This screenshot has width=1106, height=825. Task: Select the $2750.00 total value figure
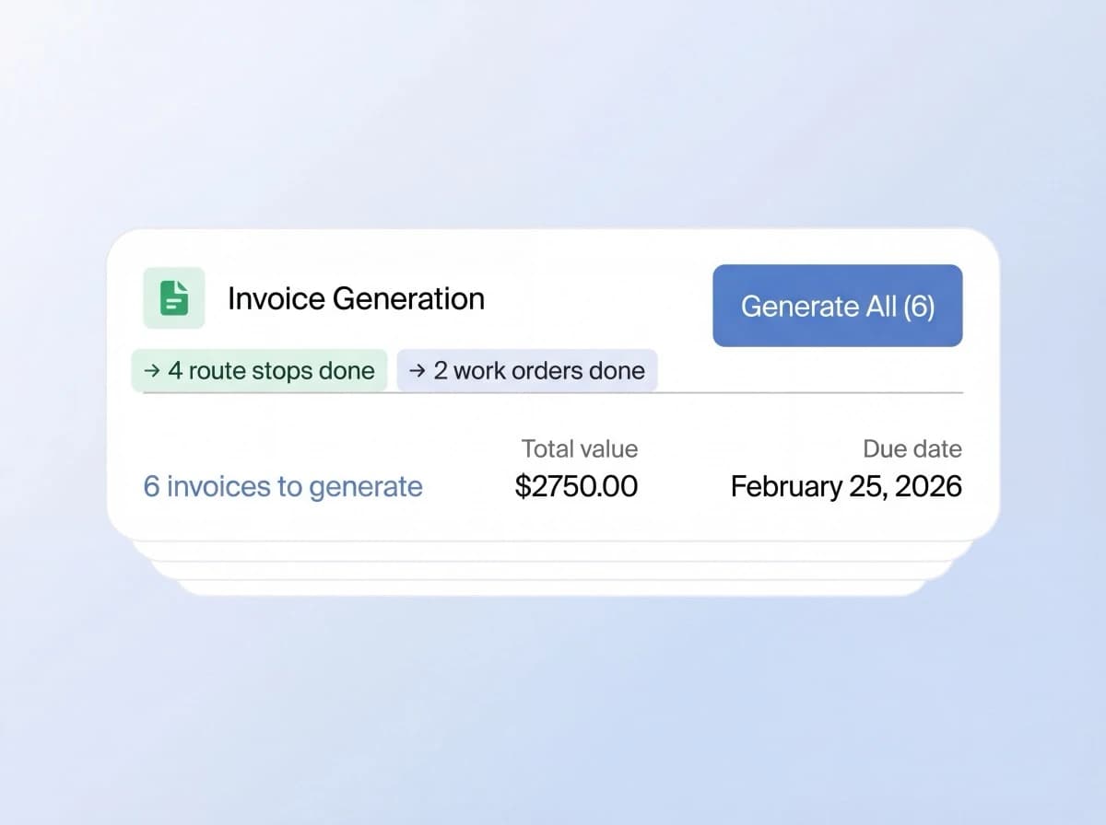coord(576,485)
